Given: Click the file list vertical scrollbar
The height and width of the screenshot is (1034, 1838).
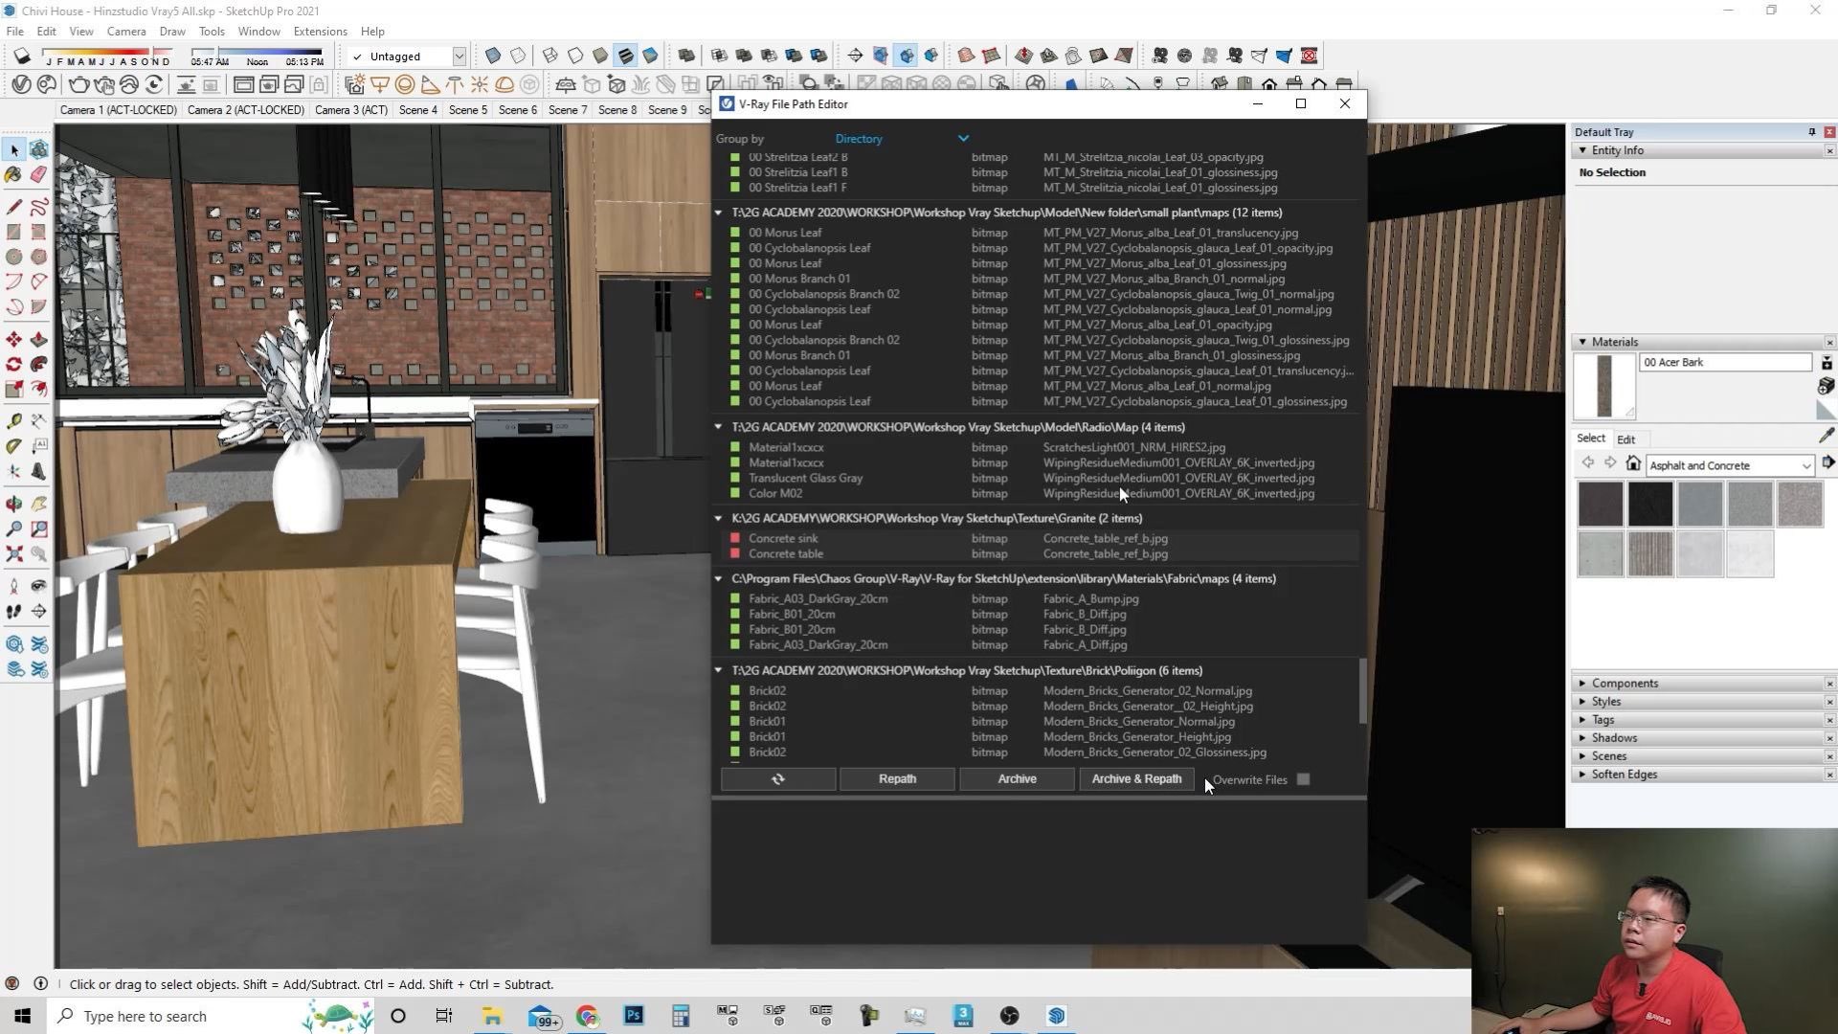Looking at the screenshot, I should (1362, 691).
